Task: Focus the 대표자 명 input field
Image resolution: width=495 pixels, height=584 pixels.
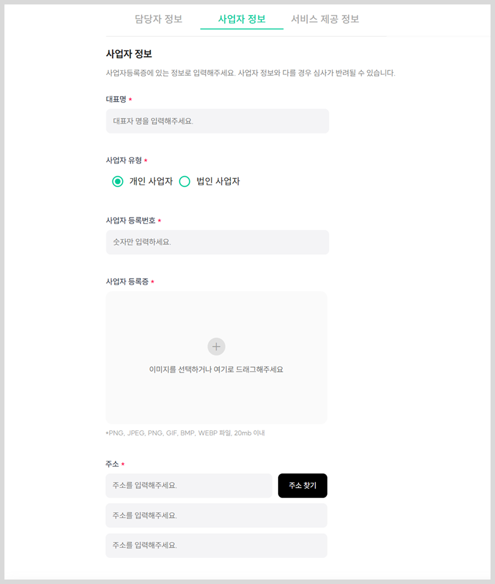Action: point(218,121)
